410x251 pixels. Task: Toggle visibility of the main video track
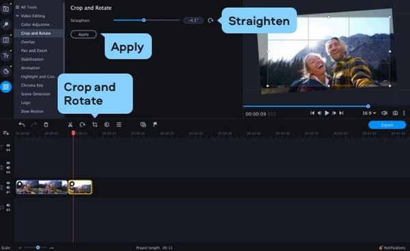[x=8, y=183]
